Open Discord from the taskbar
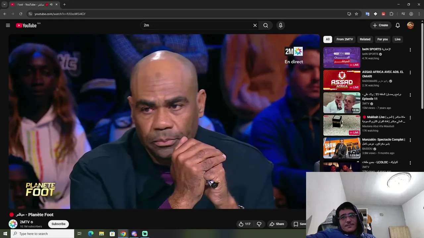The height and width of the screenshot is (238, 424). pyautogui.click(x=134, y=234)
